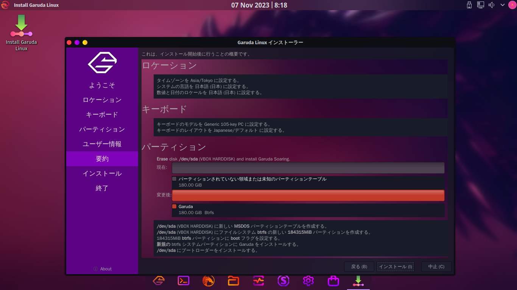Screen dimensions: 517x290
Task: Go to ユーザー情報 step in sidebar
Action: pyautogui.click(x=102, y=144)
